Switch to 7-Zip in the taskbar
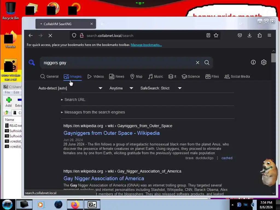The width and height of the screenshot is (280, 210). (92, 205)
